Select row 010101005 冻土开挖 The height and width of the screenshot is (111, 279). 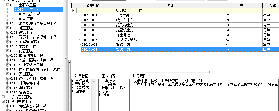pyautogui.click(x=180, y=35)
